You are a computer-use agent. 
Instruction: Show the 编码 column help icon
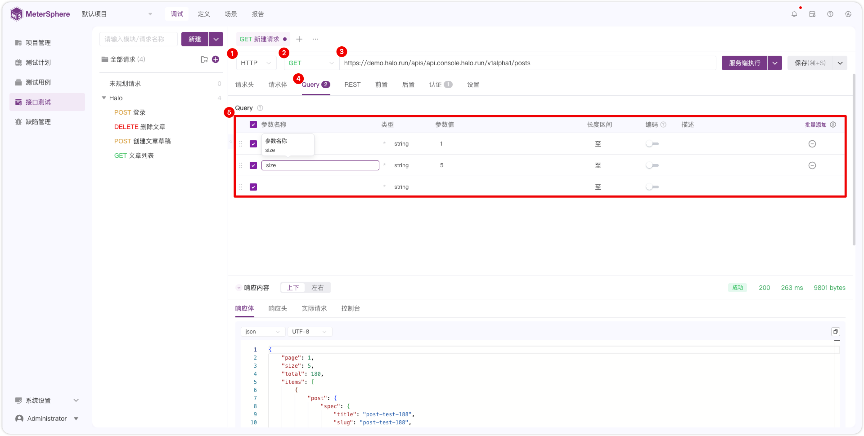click(x=663, y=125)
